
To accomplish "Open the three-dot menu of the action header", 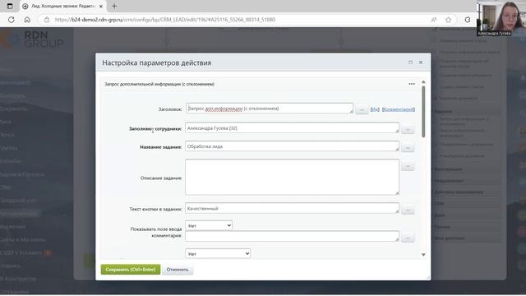I will (x=412, y=84).
